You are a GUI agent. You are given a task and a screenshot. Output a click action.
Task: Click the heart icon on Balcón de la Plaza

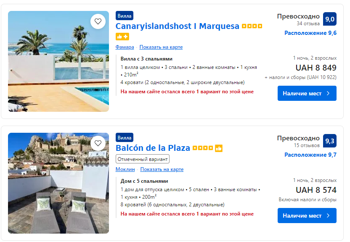(98, 143)
